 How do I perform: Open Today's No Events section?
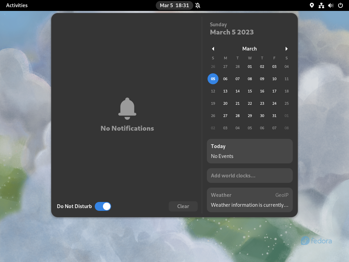tap(250, 151)
